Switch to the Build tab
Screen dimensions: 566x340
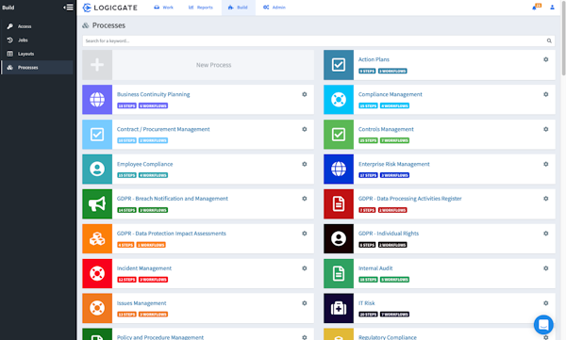click(x=239, y=8)
